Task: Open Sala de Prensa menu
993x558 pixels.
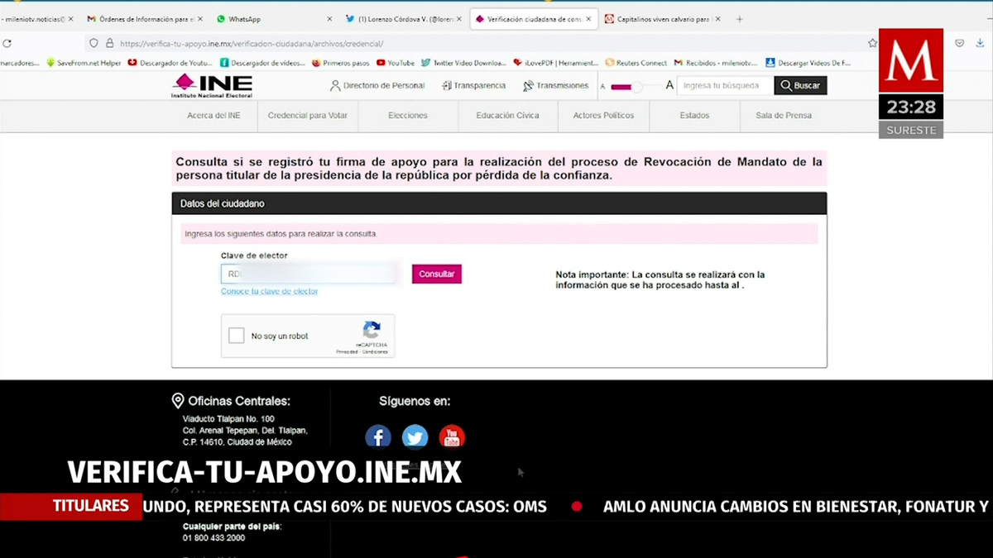Action: pyautogui.click(x=784, y=116)
